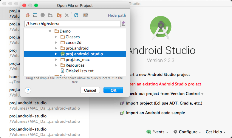Expand the Classes folder
Screen dimensions: 232x138
56,37
